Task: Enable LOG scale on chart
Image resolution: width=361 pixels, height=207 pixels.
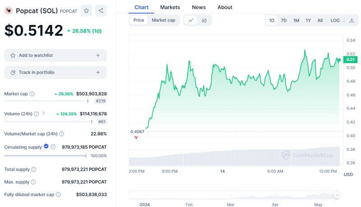Action: click(335, 20)
